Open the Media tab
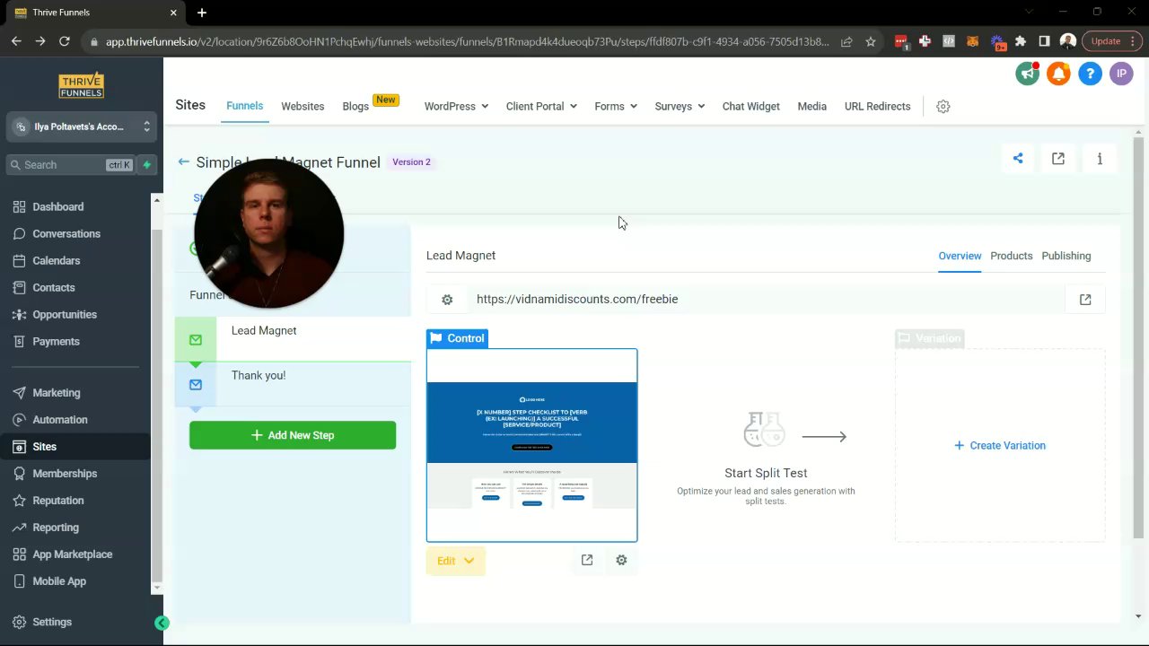Viewport: 1149px width, 646px height. click(x=811, y=106)
